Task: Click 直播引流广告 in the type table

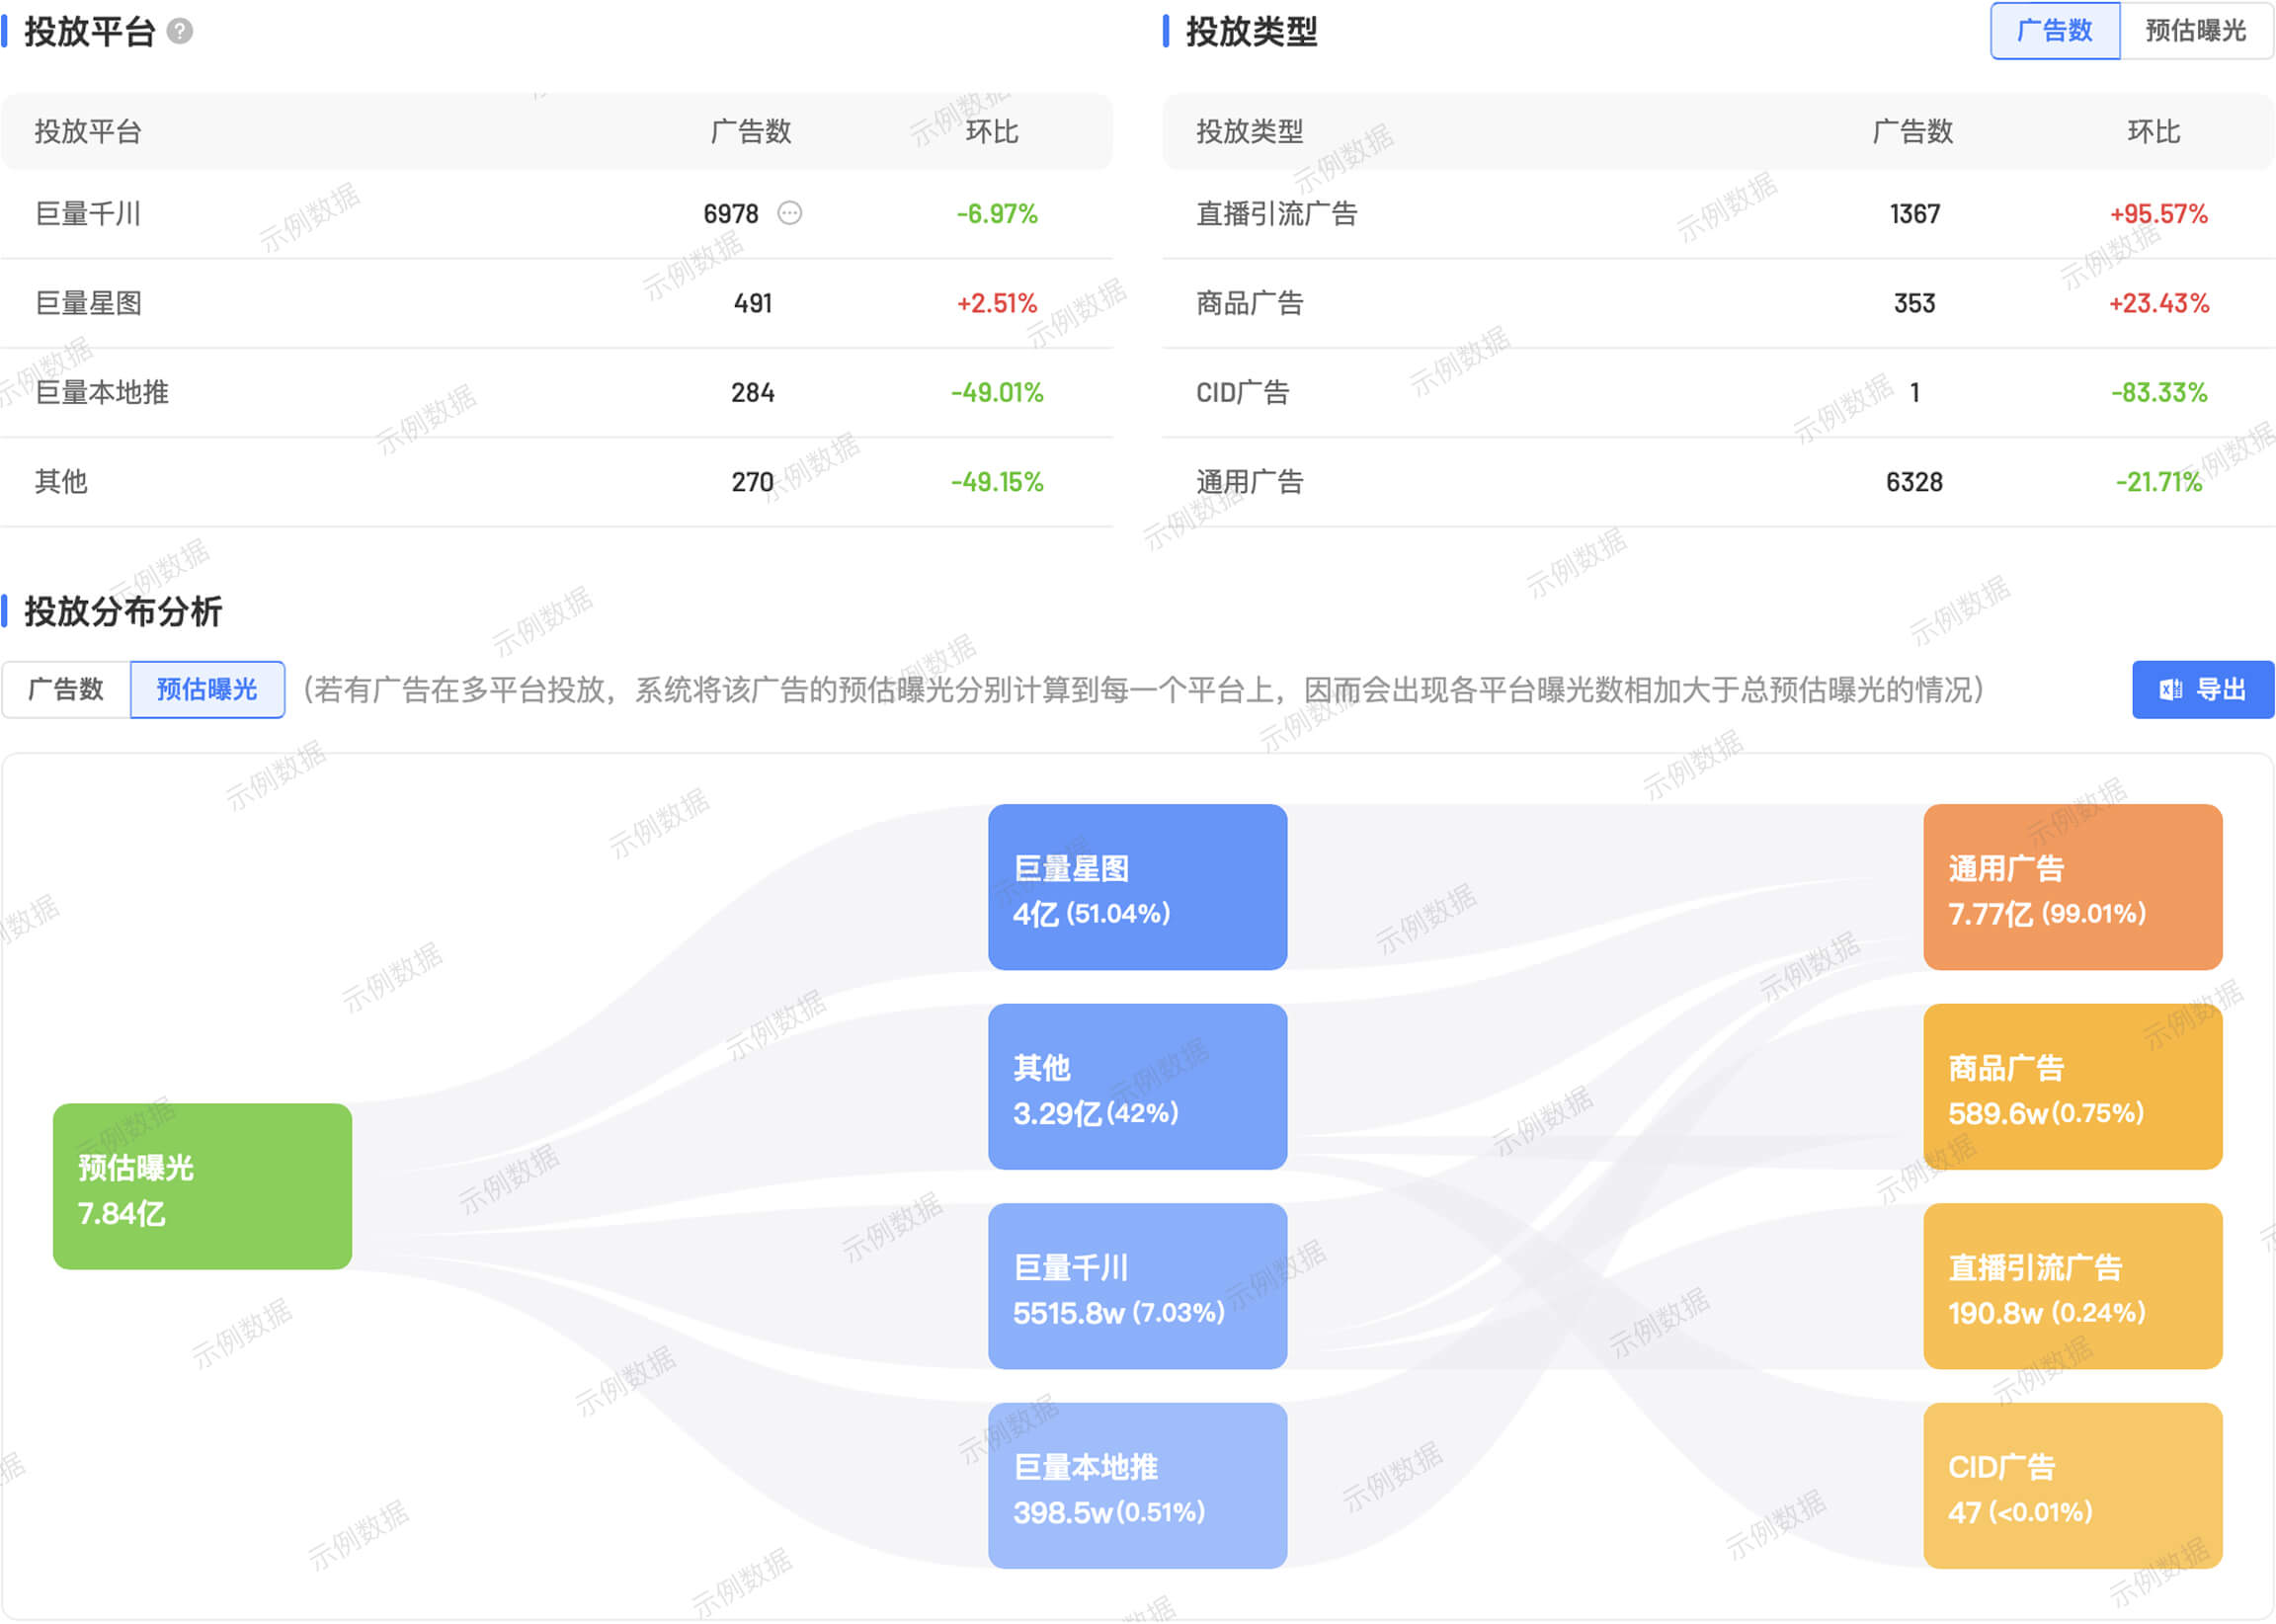Action: [1277, 214]
